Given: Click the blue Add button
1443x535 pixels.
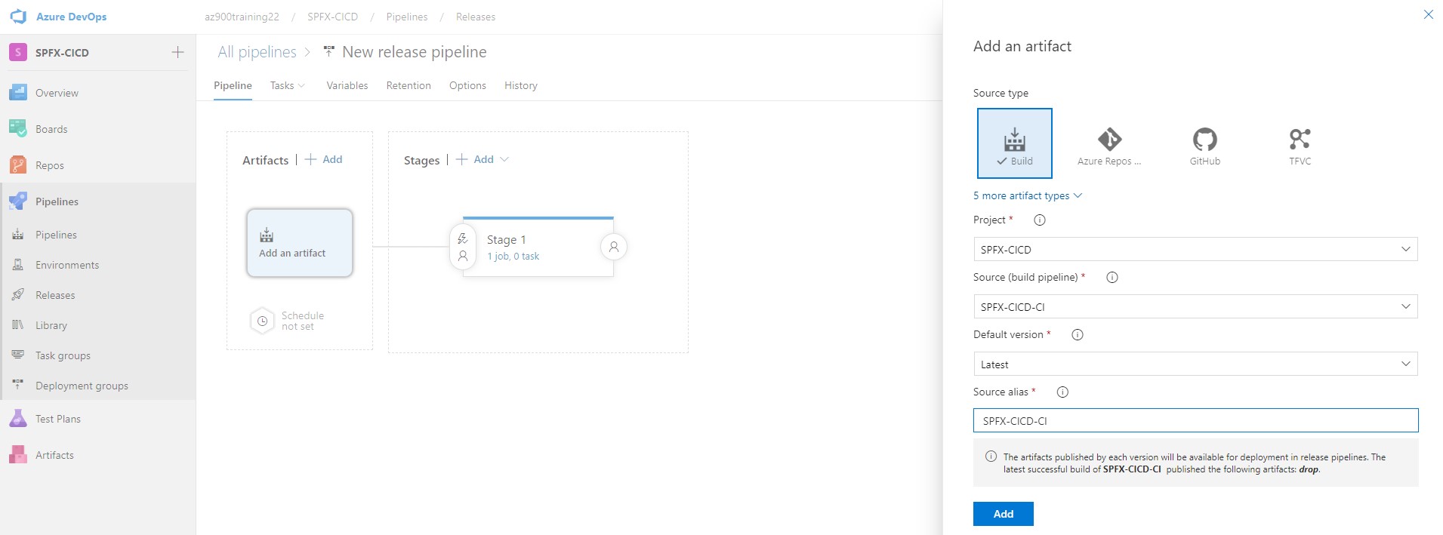Looking at the screenshot, I should click(x=1003, y=514).
